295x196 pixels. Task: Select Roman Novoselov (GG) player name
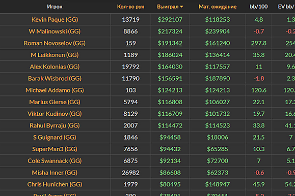55,43
